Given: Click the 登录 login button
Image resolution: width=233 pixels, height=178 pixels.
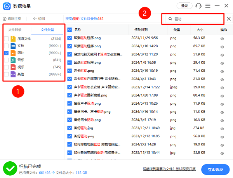Looking at the screenshot, I should [184, 6].
